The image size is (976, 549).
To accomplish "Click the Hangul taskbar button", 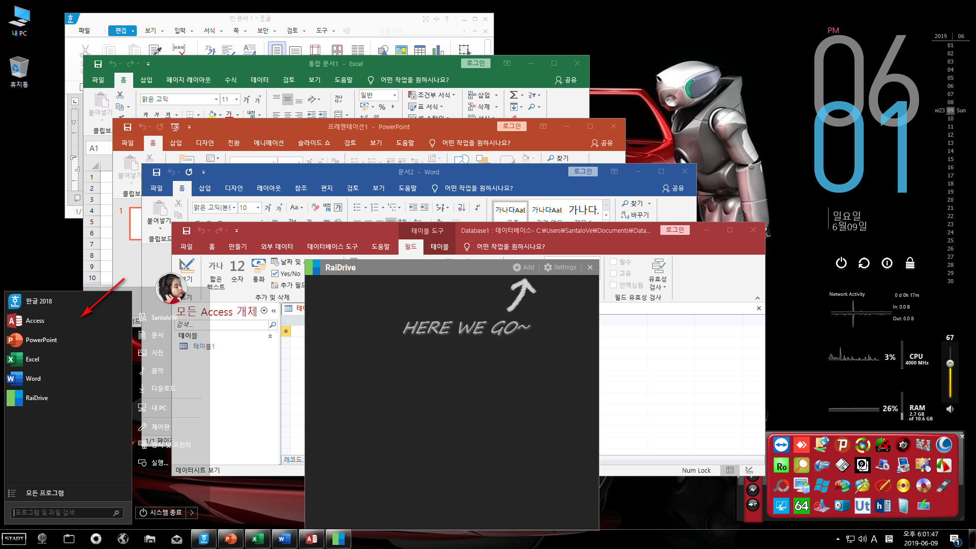I will click(204, 539).
